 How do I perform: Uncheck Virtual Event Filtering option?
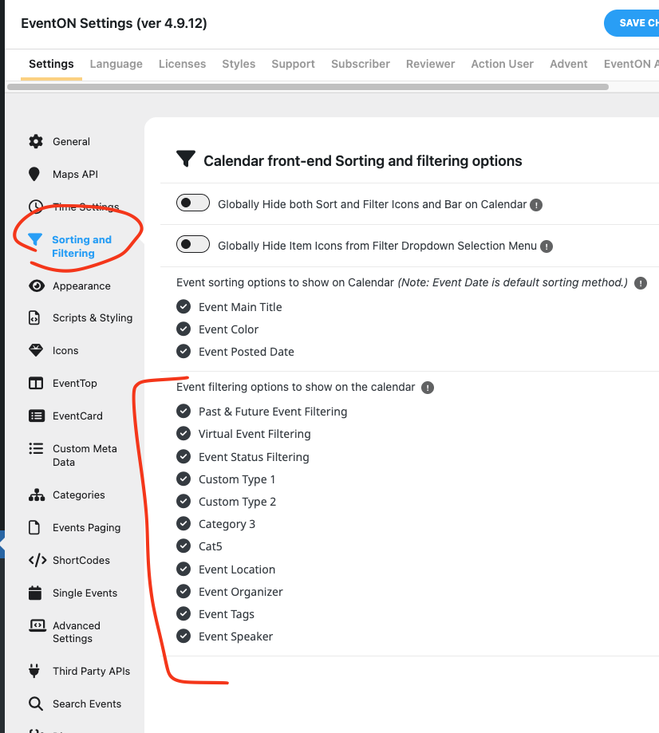(x=183, y=434)
